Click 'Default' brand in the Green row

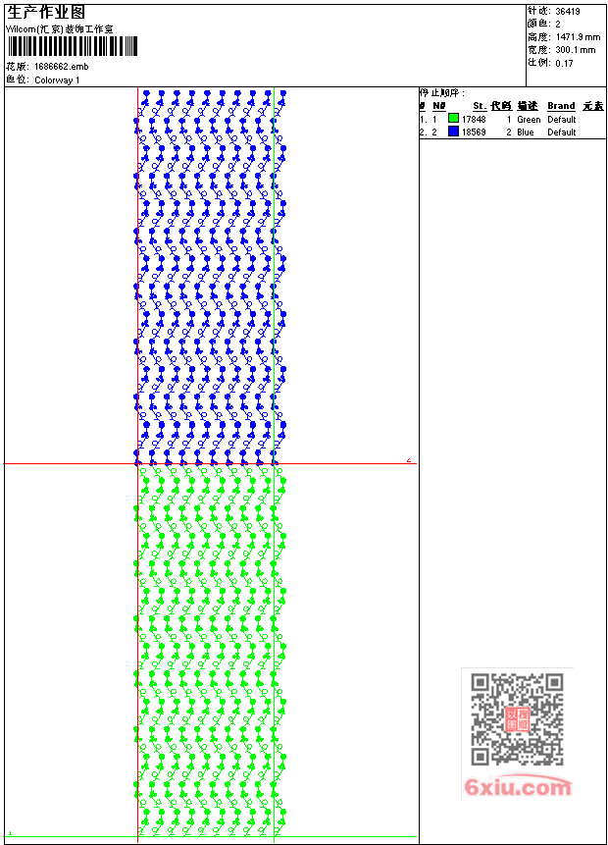point(562,119)
